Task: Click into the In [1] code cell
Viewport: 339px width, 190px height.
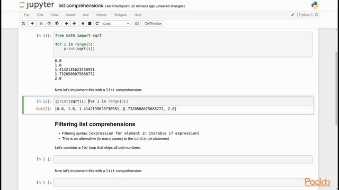Action: (183, 44)
